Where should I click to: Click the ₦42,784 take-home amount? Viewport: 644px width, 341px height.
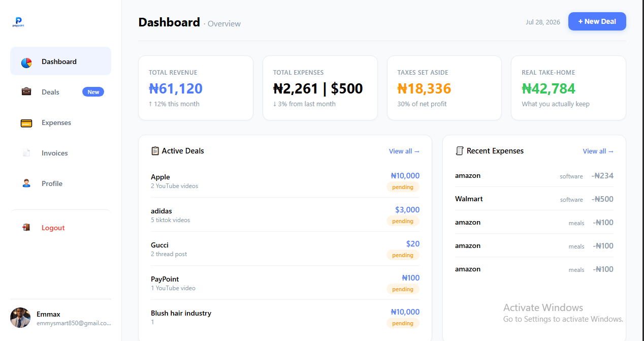coord(549,88)
